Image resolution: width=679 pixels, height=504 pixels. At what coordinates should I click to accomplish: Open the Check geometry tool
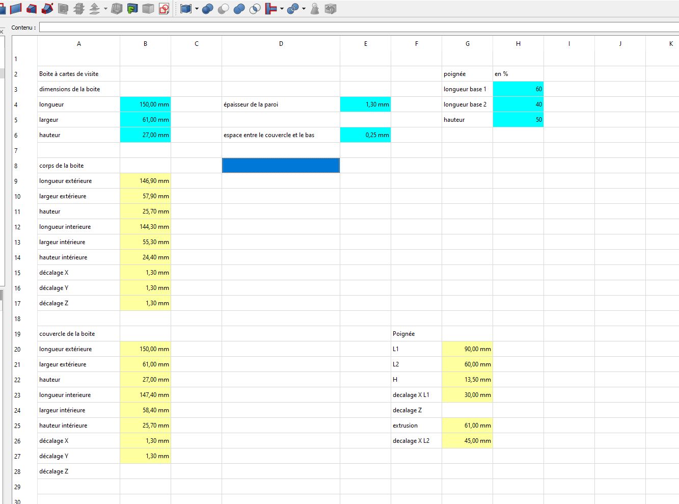tap(315, 9)
